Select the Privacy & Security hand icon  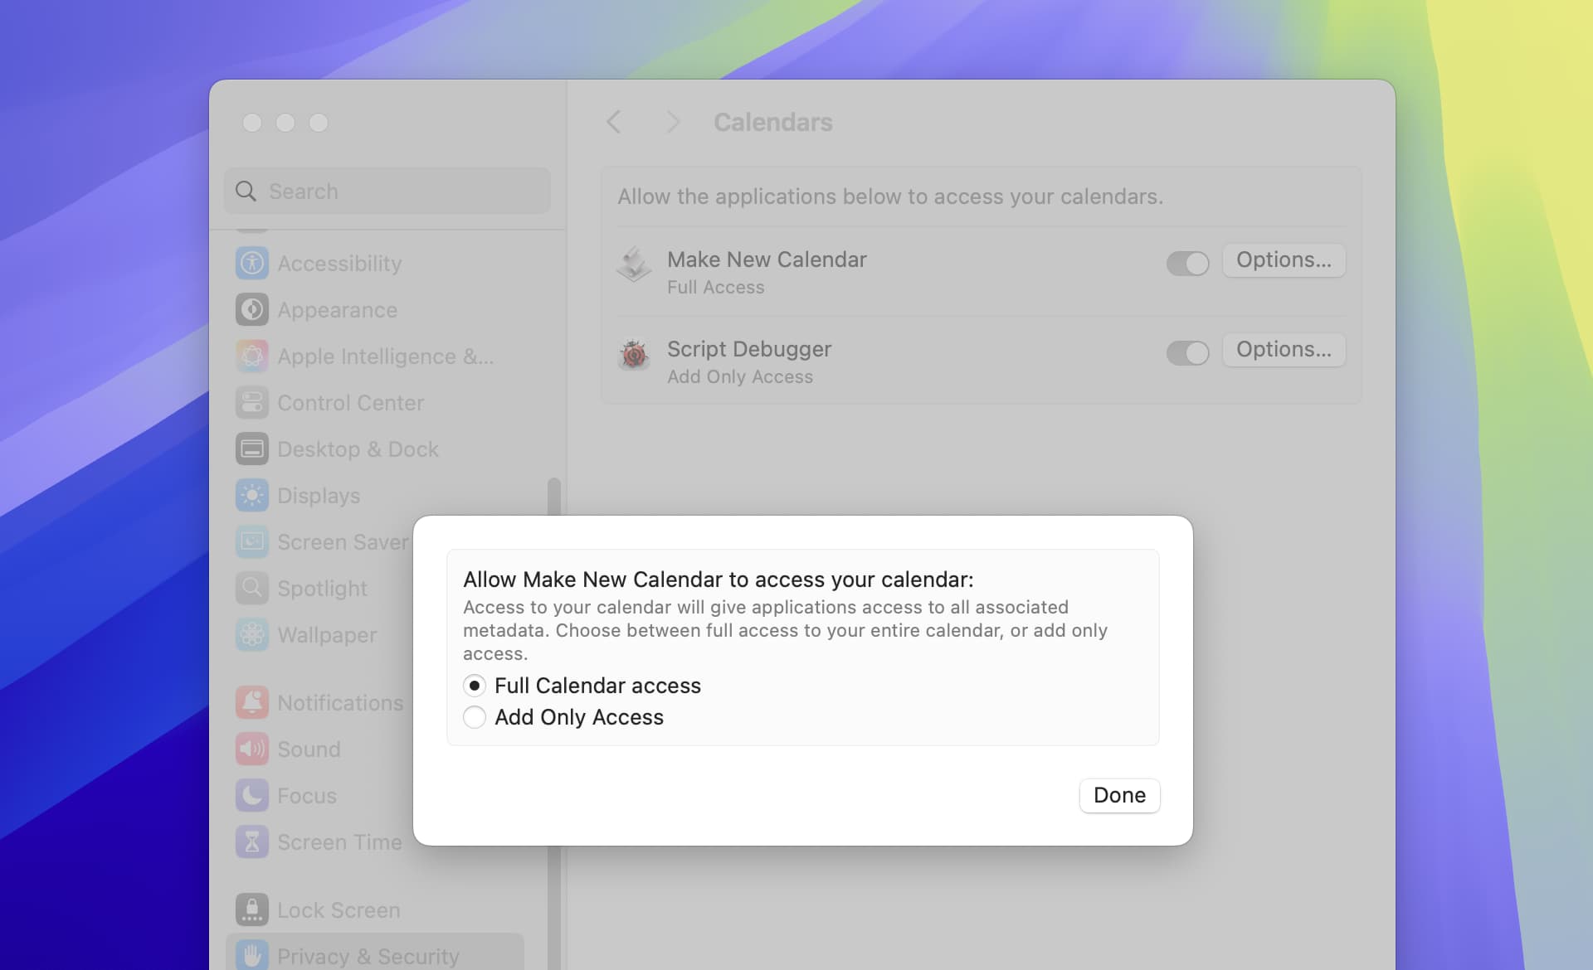tap(252, 956)
